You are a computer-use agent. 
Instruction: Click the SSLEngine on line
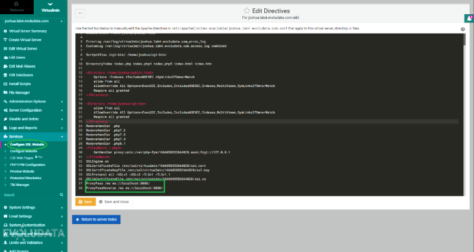[x=97, y=161]
